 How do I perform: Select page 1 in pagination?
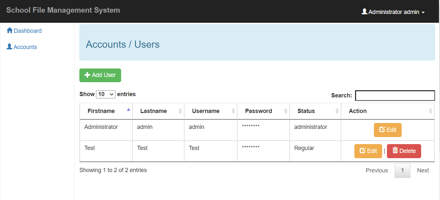pyautogui.click(x=402, y=170)
